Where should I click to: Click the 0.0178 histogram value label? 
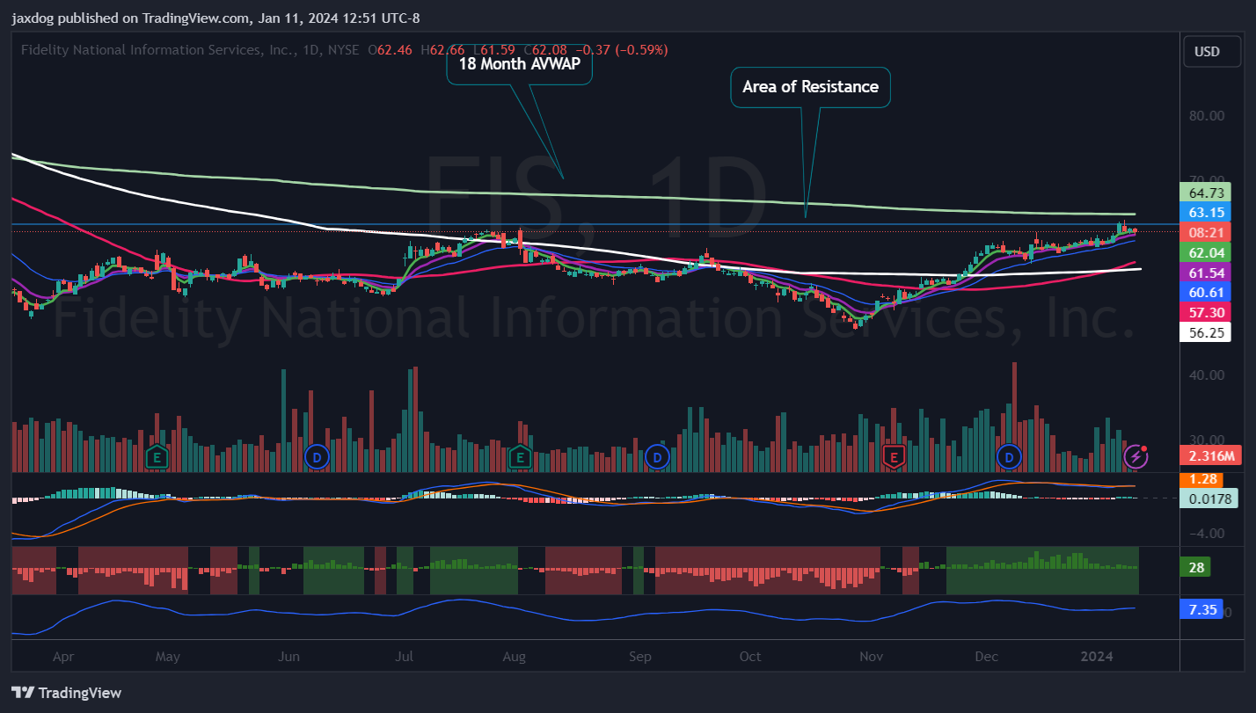[x=1208, y=498]
